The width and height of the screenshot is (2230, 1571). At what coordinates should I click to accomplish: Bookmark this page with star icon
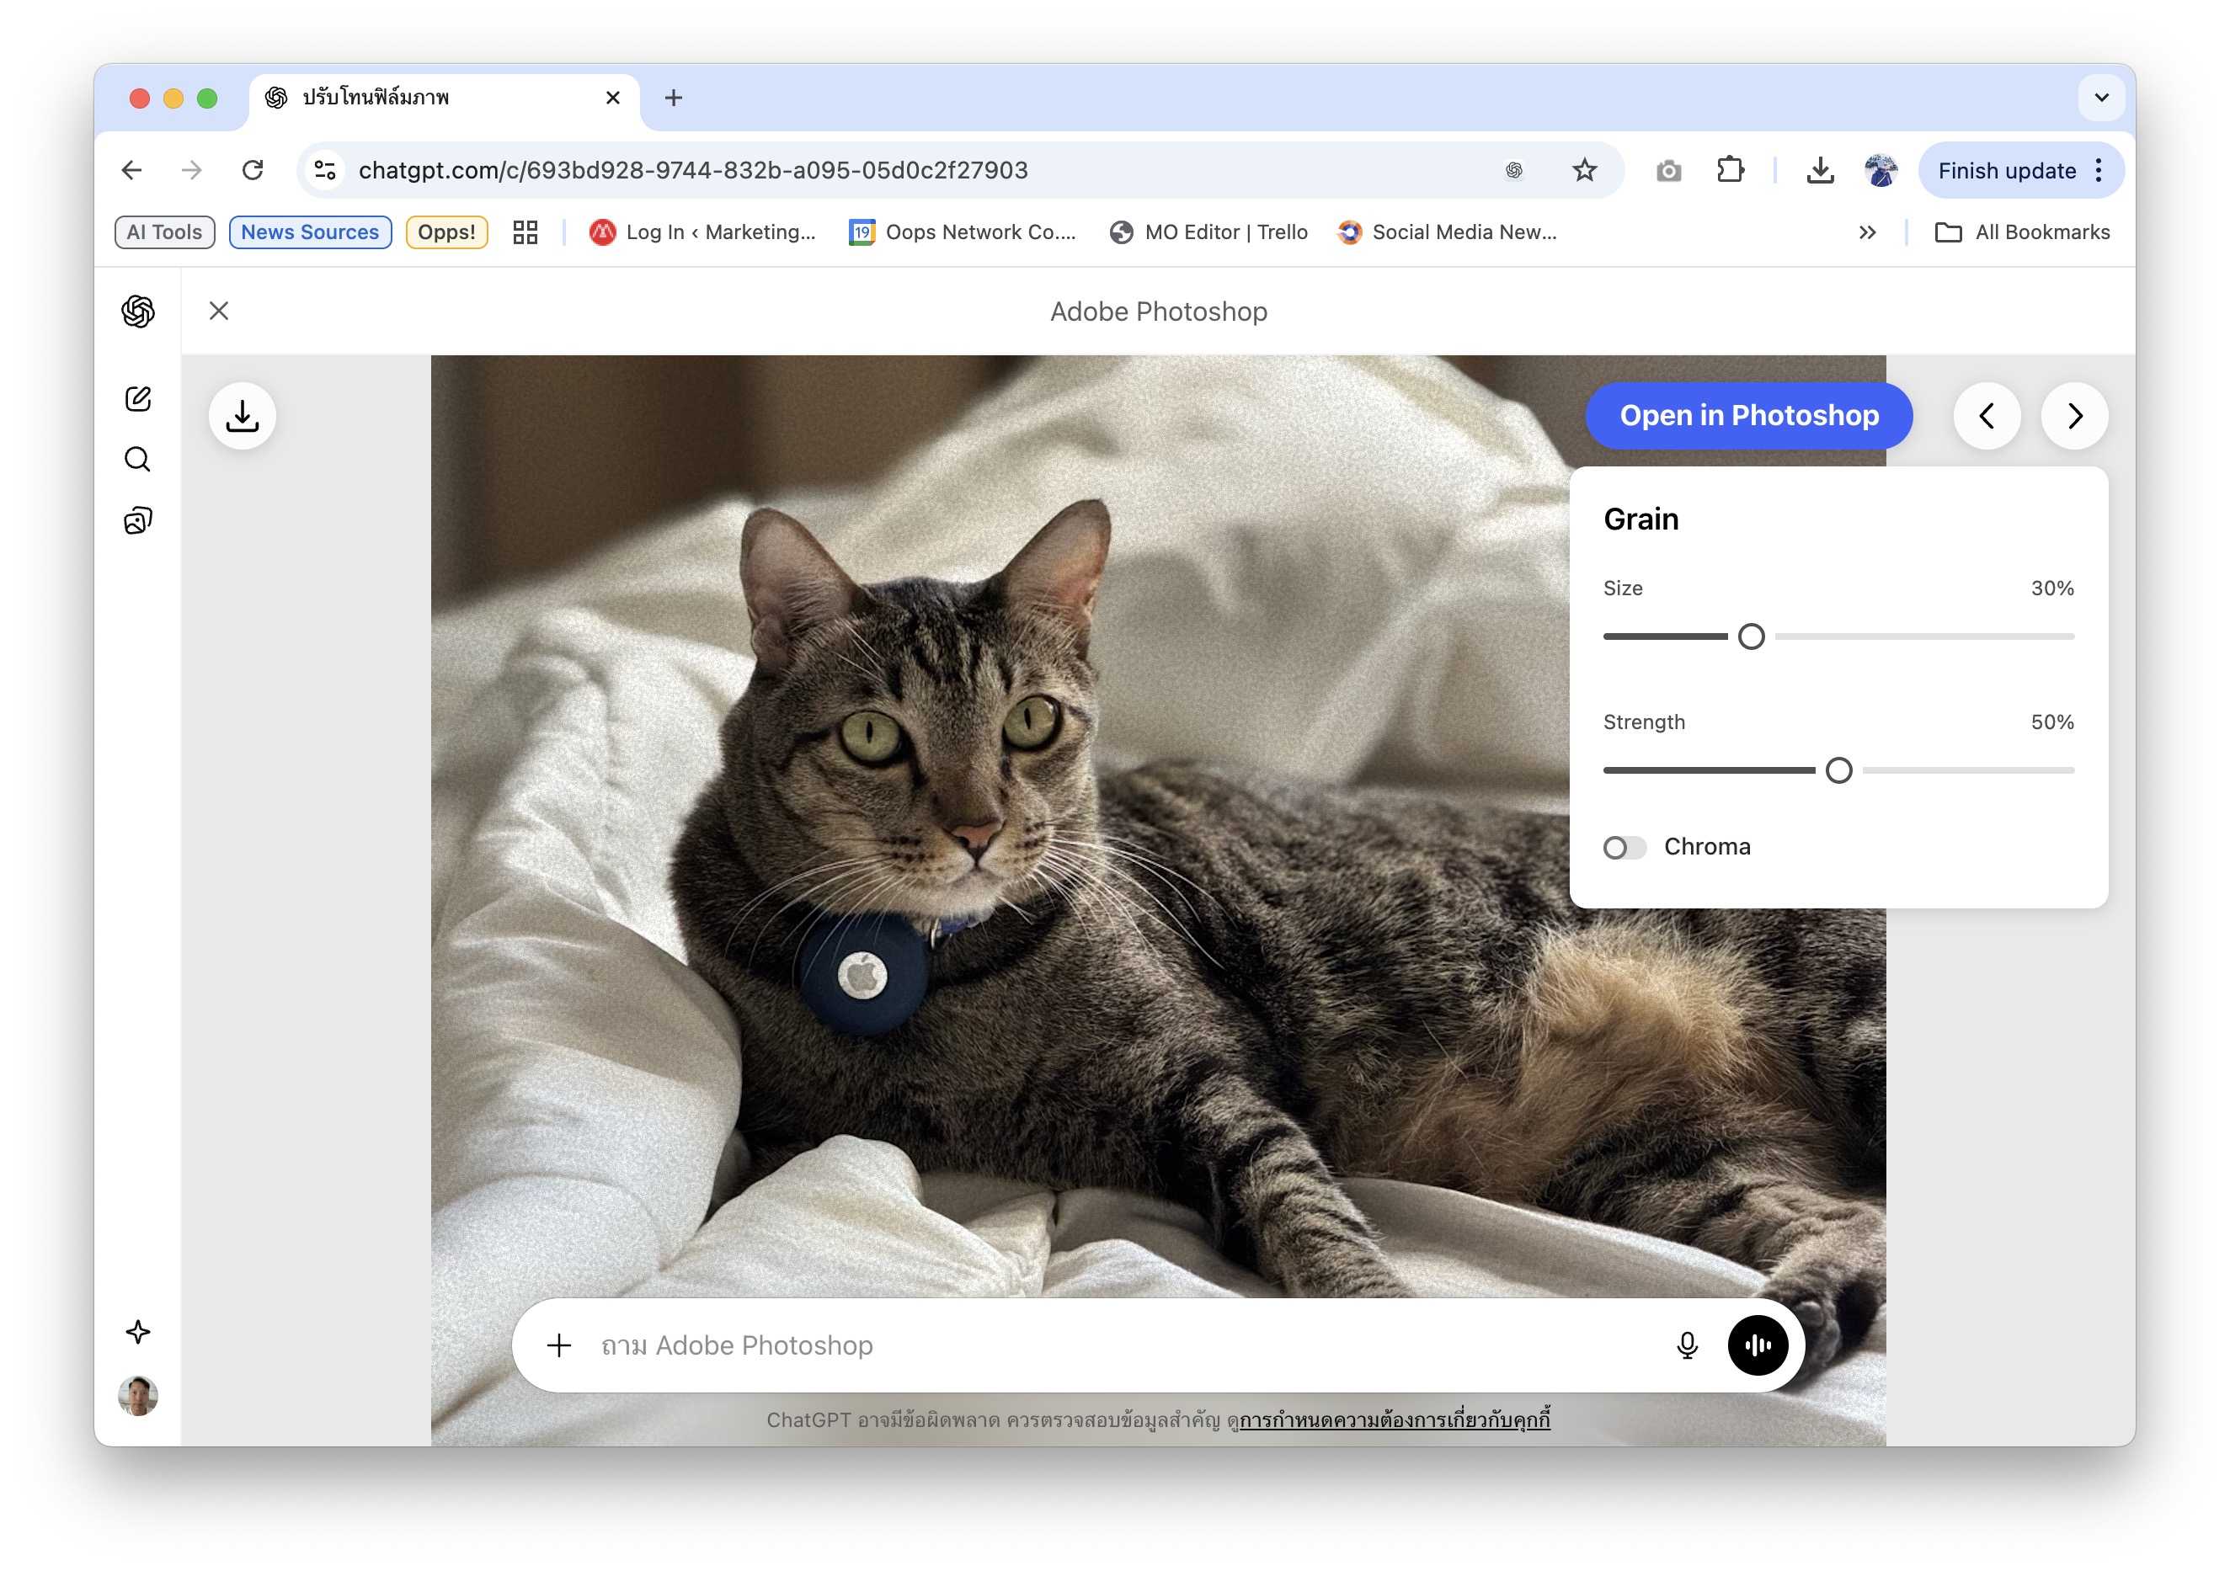1584,171
